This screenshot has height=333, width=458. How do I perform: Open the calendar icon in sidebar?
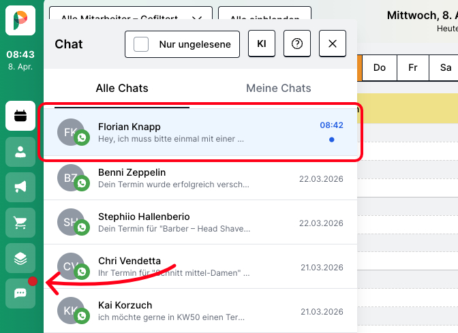point(20,116)
